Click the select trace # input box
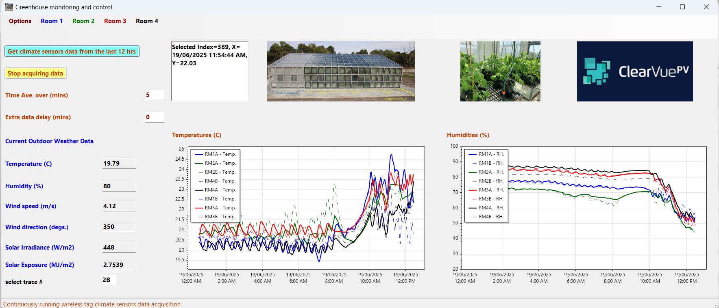 pos(109,280)
